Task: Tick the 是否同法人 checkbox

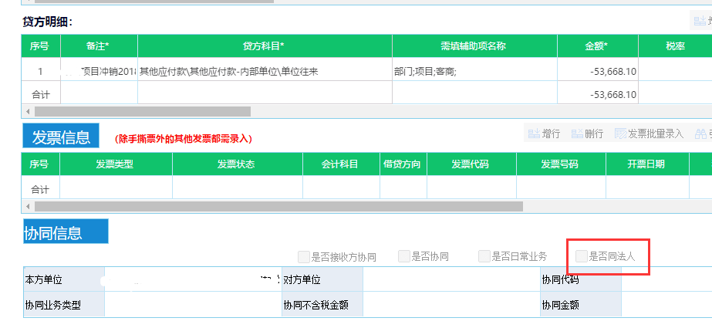Action: pyautogui.click(x=582, y=256)
